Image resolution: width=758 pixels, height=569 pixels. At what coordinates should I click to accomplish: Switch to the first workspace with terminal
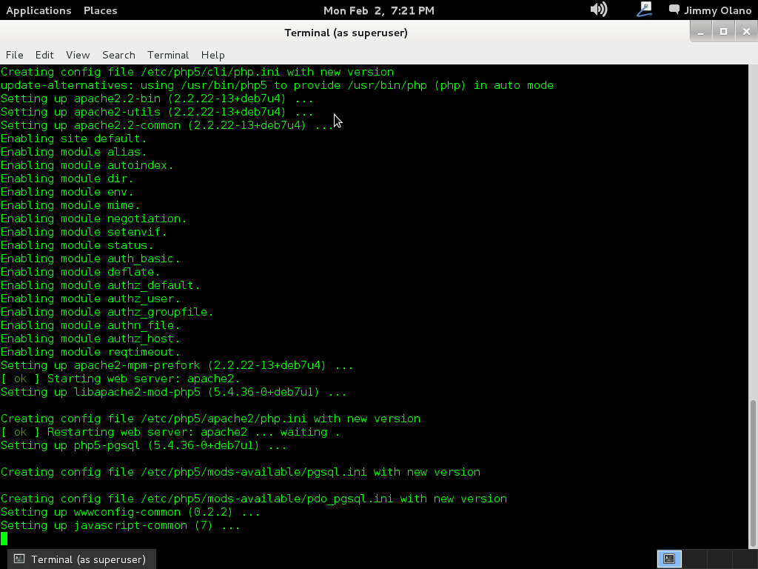coord(669,559)
